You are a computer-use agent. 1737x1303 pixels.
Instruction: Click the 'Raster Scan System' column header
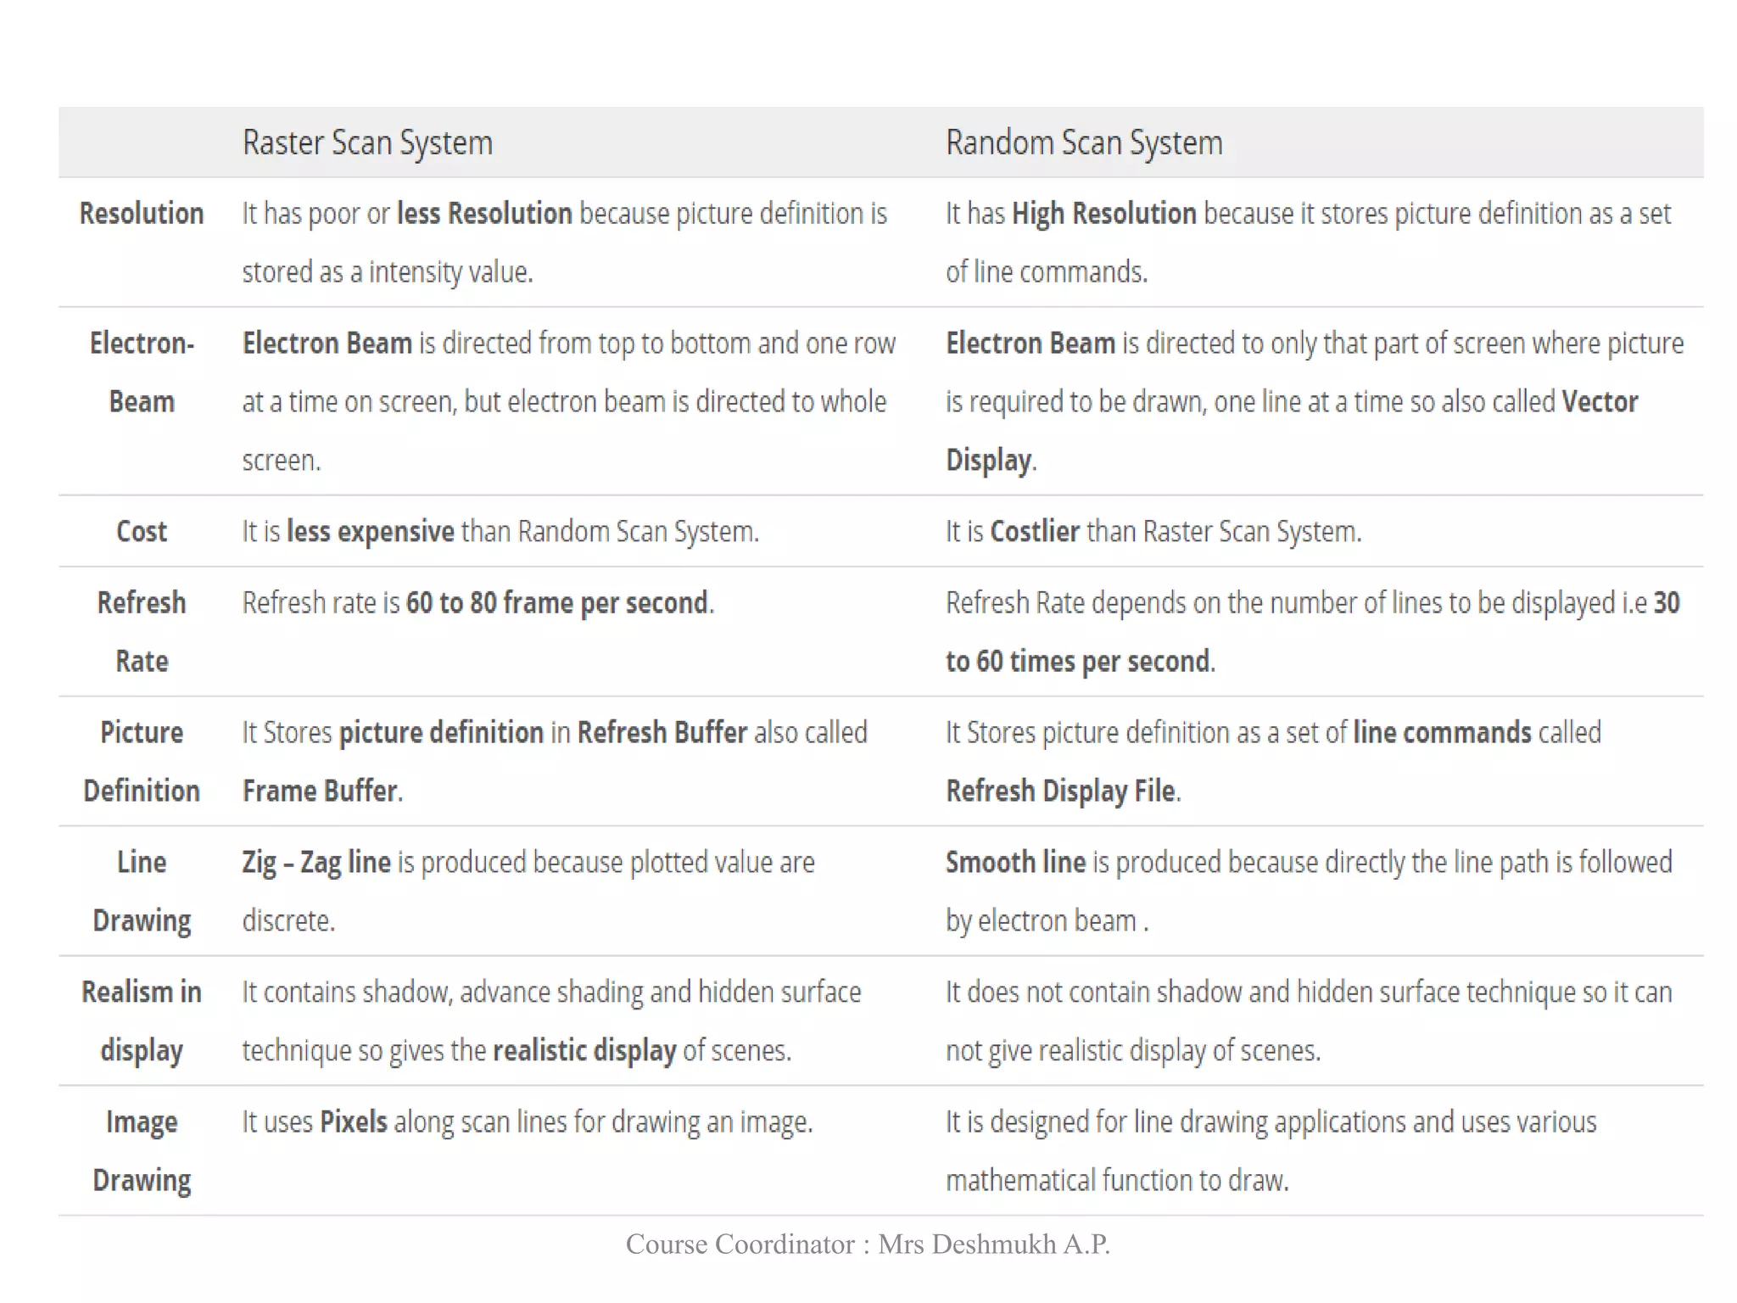tap(367, 143)
